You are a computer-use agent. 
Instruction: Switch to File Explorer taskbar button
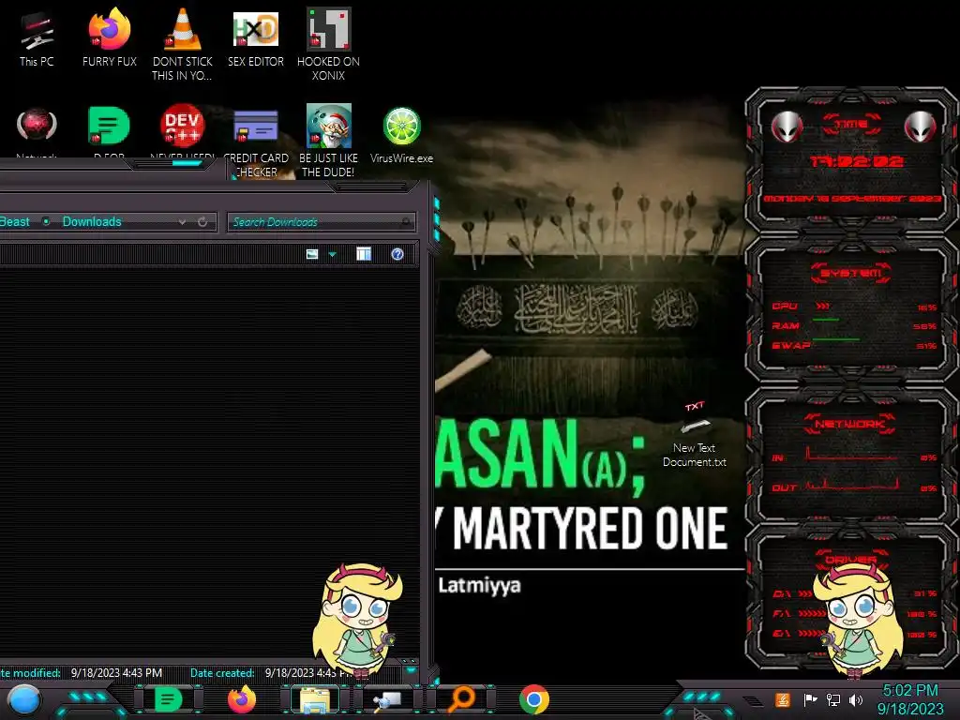pyautogui.click(x=315, y=699)
